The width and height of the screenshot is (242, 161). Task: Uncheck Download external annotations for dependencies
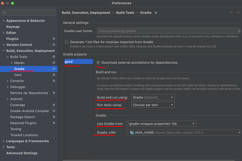click(x=98, y=62)
